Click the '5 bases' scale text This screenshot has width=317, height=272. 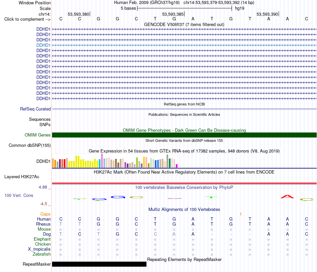tap(128, 8)
